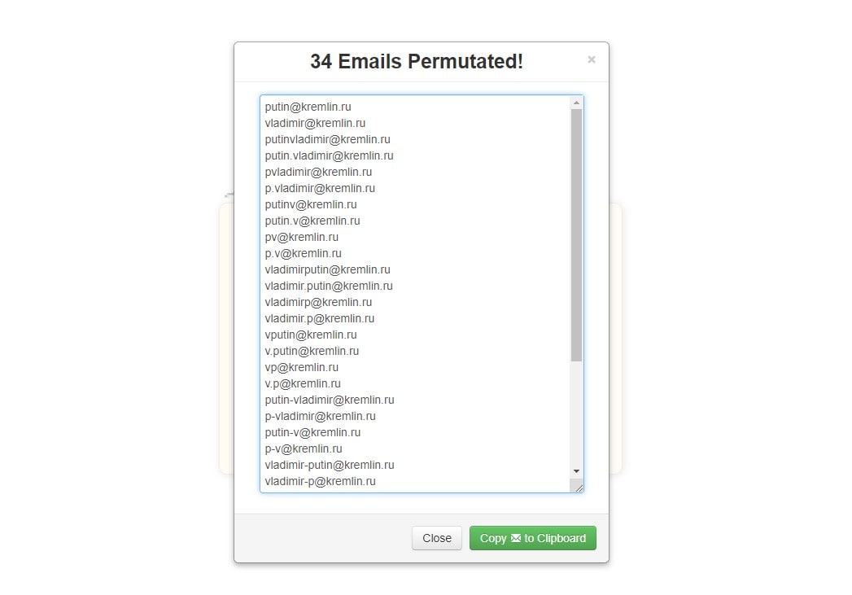Click the vputin@kremlin.ru line
This screenshot has width=852, height=595.
point(311,335)
